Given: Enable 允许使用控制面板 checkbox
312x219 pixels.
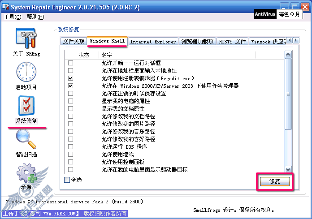Looking at the screenshot, I should pyautogui.click(x=71, y=162).
